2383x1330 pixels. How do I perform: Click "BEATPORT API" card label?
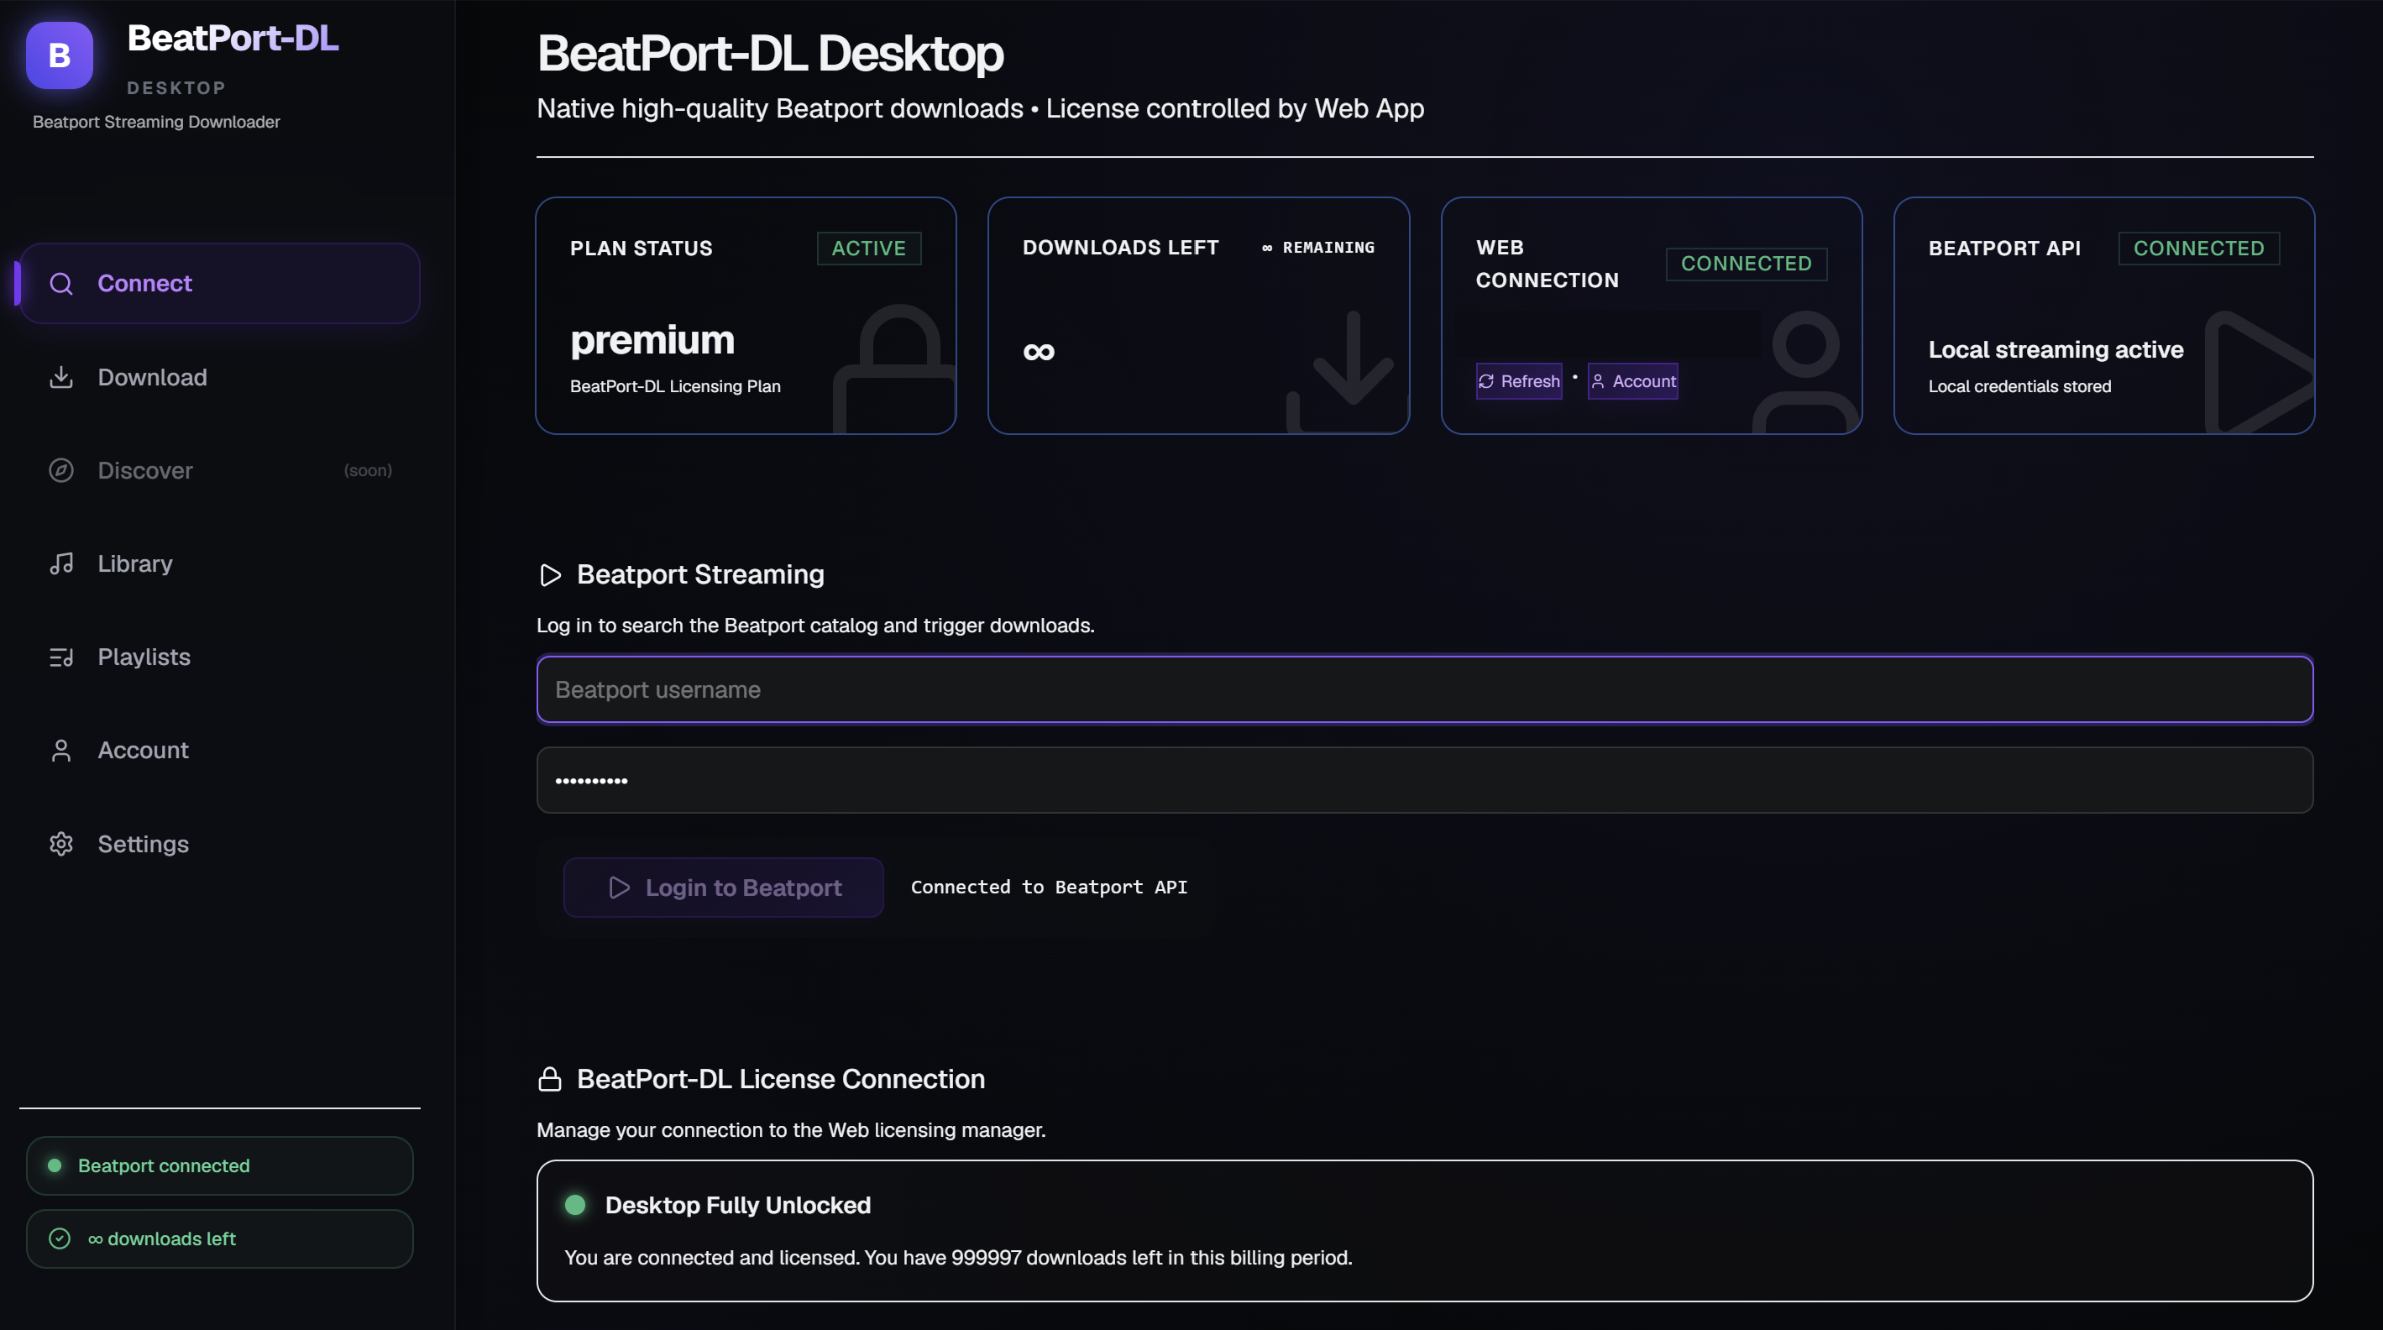pyautogui.click(x=2003, y=248)
